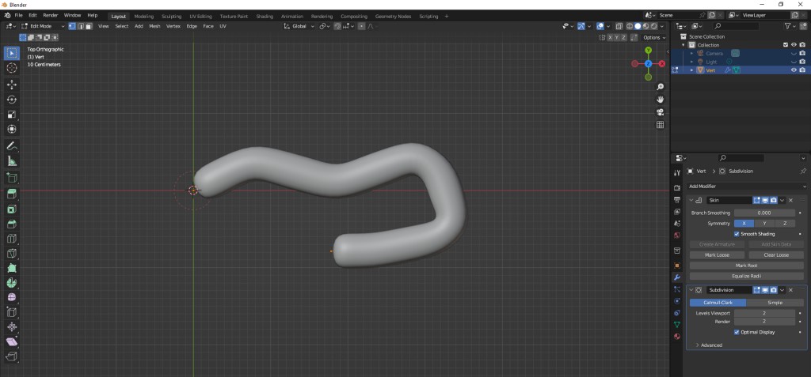Toggle perspective/orthographic grid icon
The width and height of the screenshot is (811, 377).
660,124
